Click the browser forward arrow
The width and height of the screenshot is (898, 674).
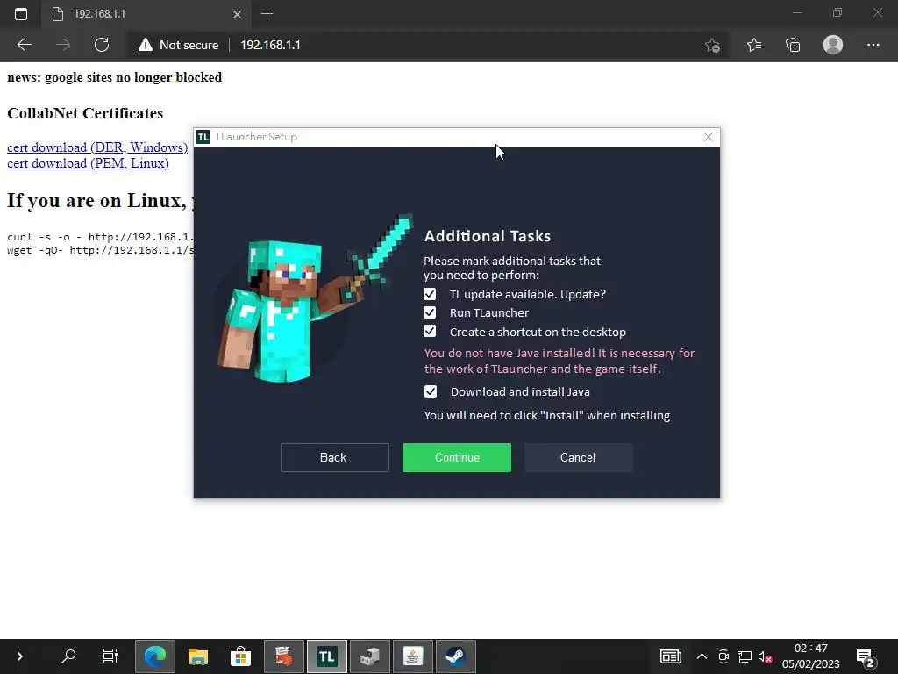(63, 45)
